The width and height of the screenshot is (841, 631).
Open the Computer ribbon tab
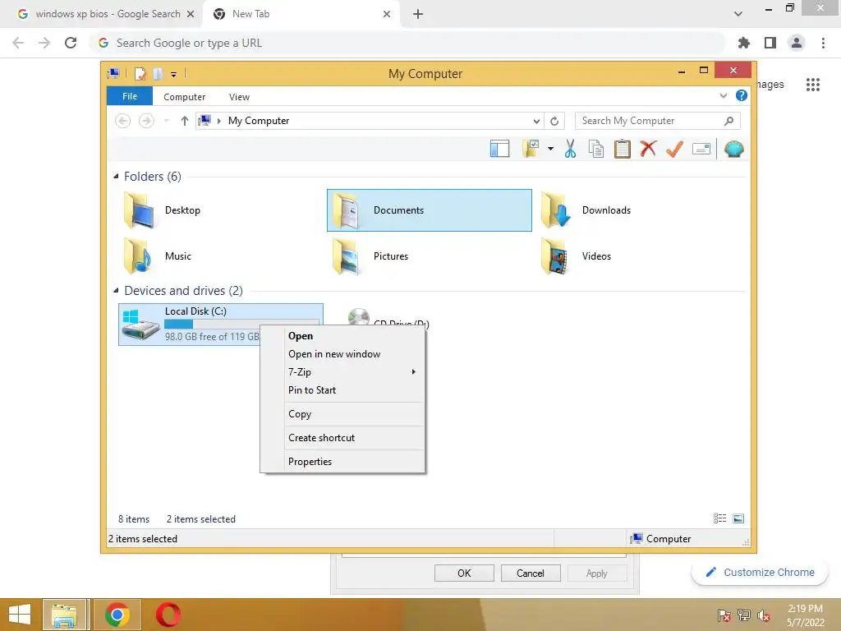[x=185, y=97]
